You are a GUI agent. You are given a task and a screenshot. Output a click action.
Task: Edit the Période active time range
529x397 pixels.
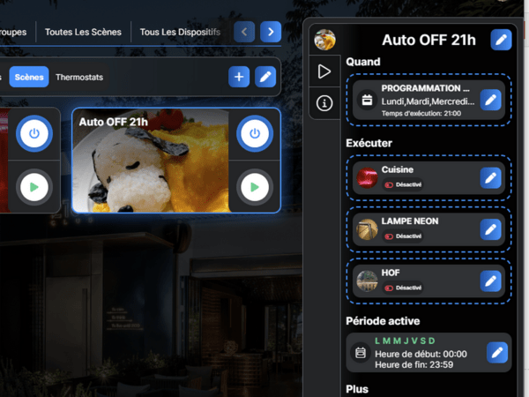point(497,353)
